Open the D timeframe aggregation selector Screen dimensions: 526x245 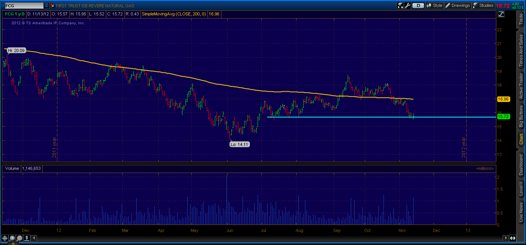(x=418, y=5)
